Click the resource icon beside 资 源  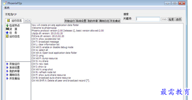pyautogui.click(x=7, y=29)
